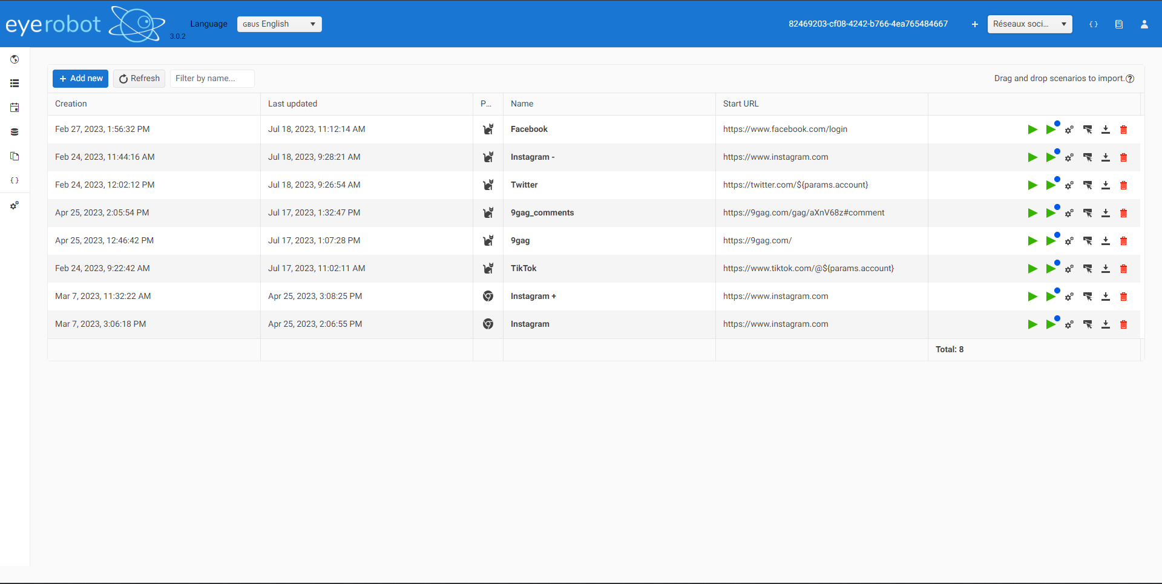Run the Facebook scenario with the green play icon

click(1032, 129)
